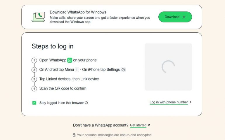Screen dimensions: 225x140
Task: Click the Download WhatsApp for Windows title
Action: click(78, 12)
